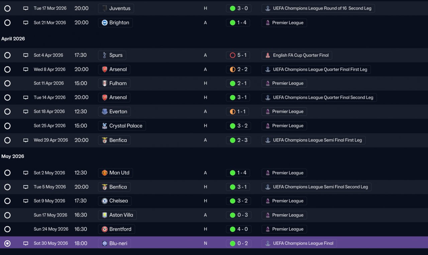428x255 pixels.
Task: Open Crystal Palace team page
Action: [x=122, y=126]
